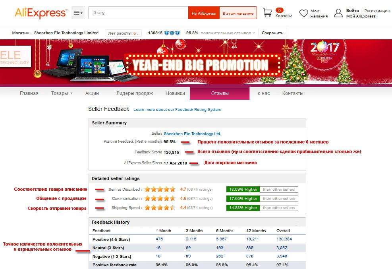Open Positive 3 Months count 2,116
Screen dimensions: 392x269
pyautogui.click(x=191, y=239)
